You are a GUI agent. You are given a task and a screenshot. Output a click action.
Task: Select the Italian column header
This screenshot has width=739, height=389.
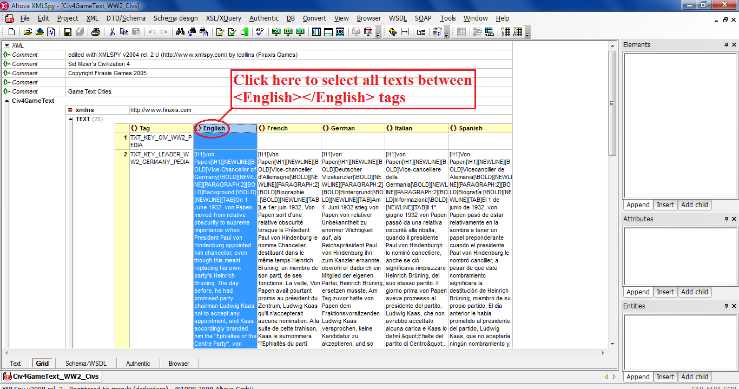coord(417,128)
